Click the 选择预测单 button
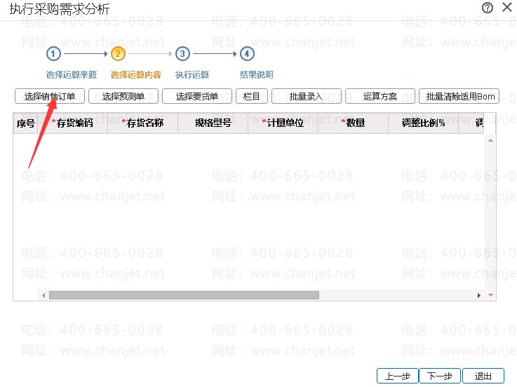517x387 pixels. click(123, 96)
